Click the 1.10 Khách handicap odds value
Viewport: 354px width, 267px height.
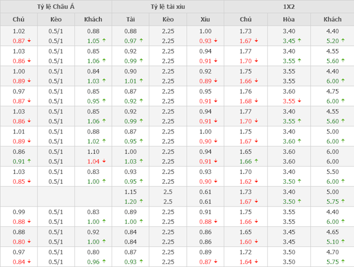point(93,151)
